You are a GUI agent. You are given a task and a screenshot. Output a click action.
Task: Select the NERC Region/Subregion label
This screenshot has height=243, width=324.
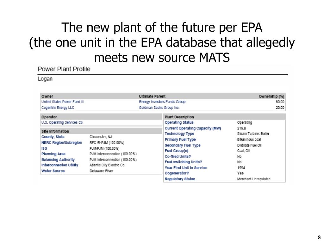coord(62,143)
